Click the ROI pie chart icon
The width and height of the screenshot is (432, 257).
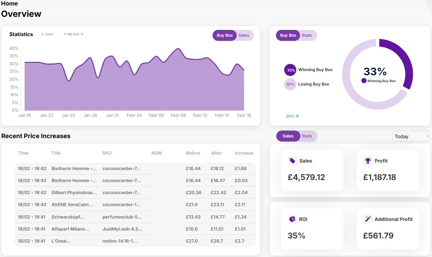[292, 219]
